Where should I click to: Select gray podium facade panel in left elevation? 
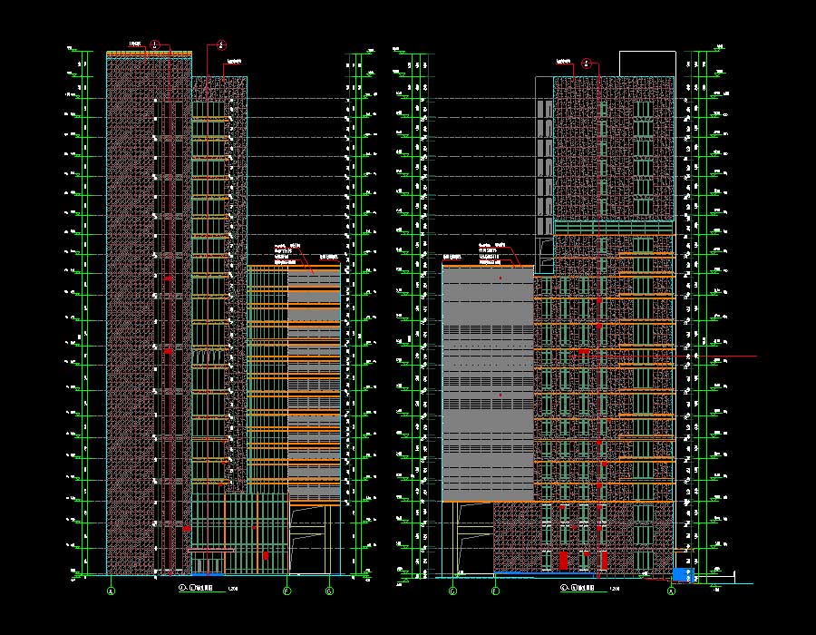314,386
